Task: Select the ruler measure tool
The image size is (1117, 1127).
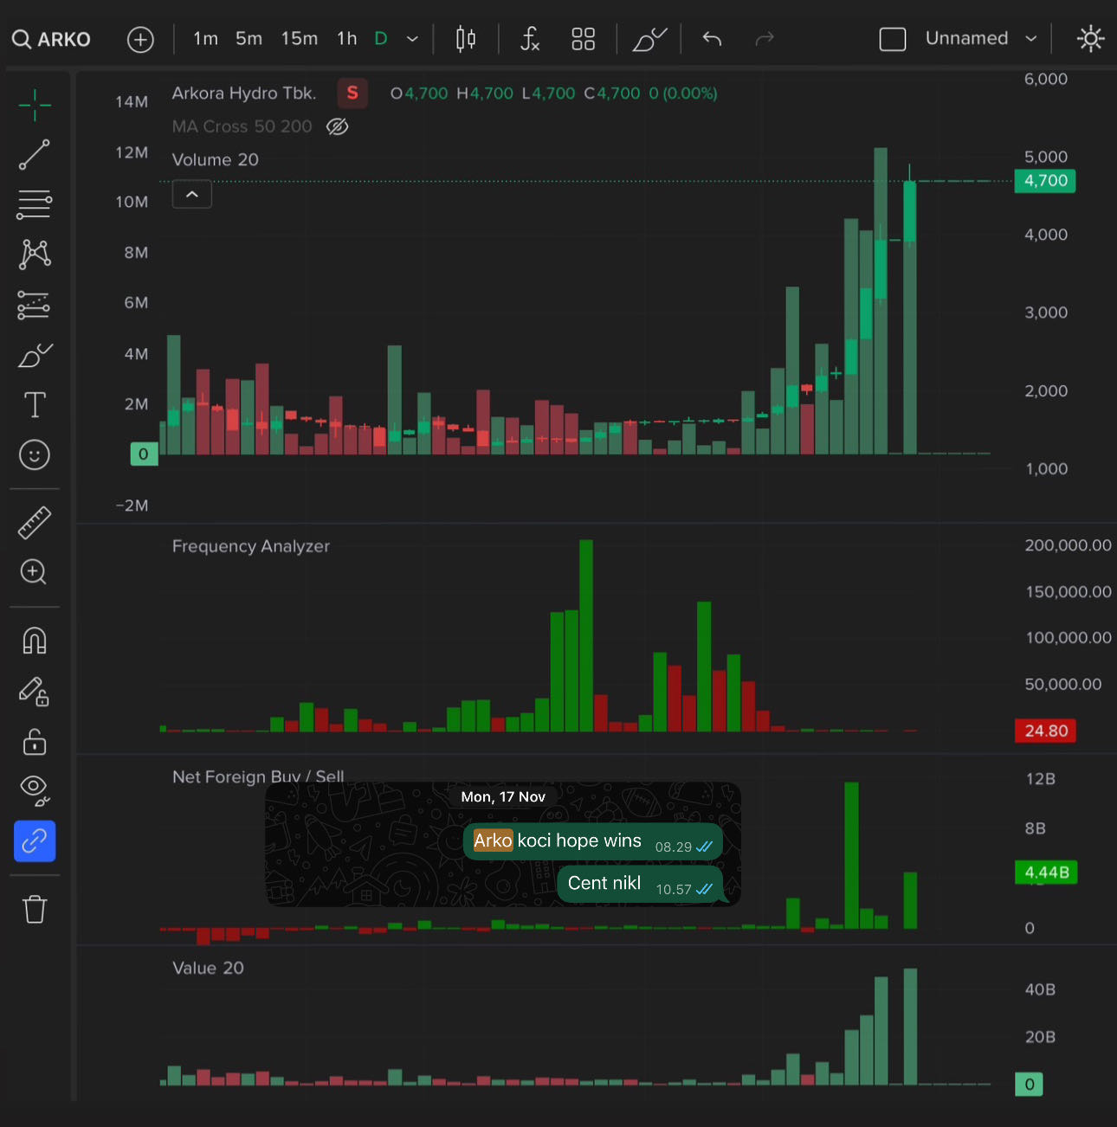Action: click(35, 523)
